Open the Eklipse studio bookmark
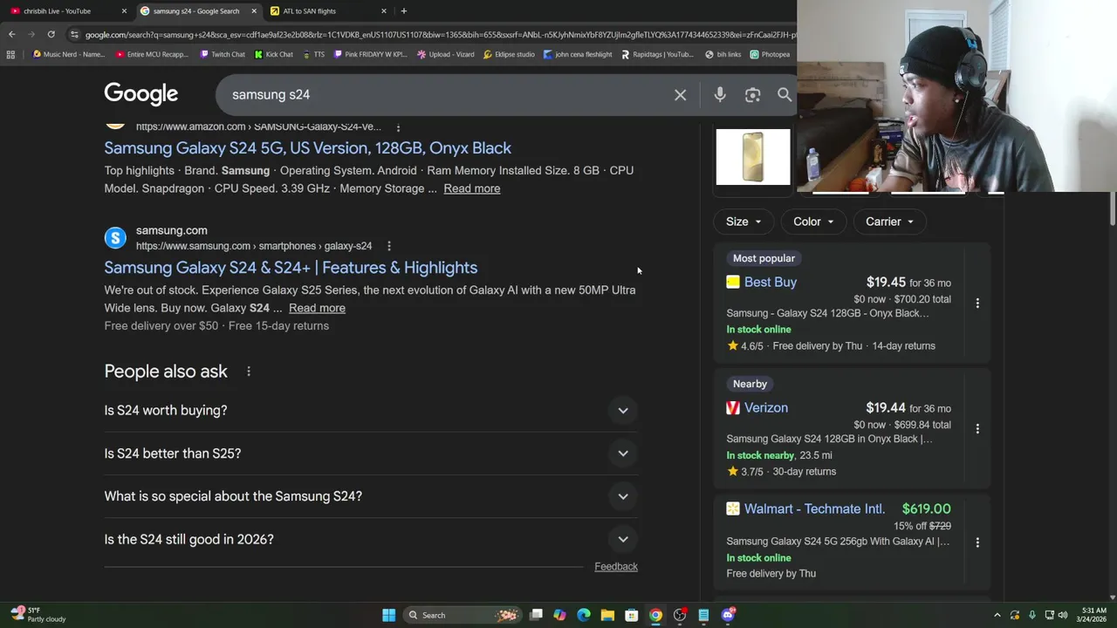 (509, 54)
